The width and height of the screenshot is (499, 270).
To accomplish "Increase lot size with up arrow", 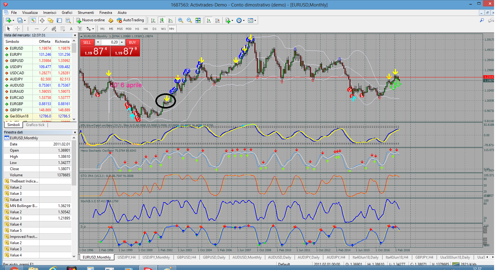I will [122, 42].
